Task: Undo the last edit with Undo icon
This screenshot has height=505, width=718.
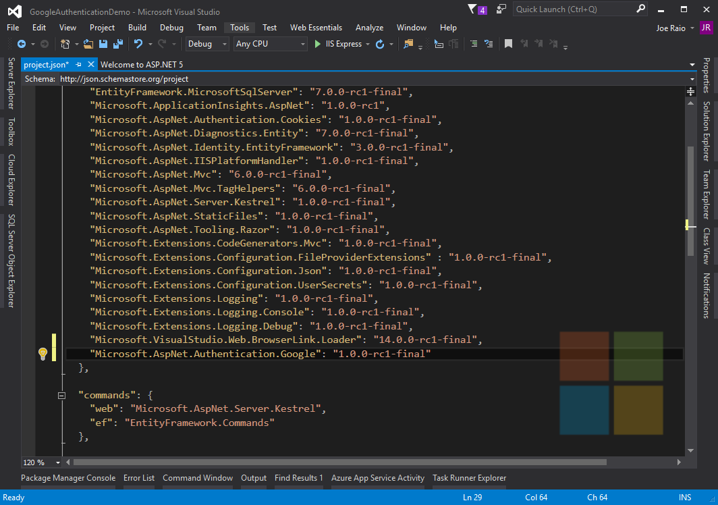Action: [x=138, y=44]
